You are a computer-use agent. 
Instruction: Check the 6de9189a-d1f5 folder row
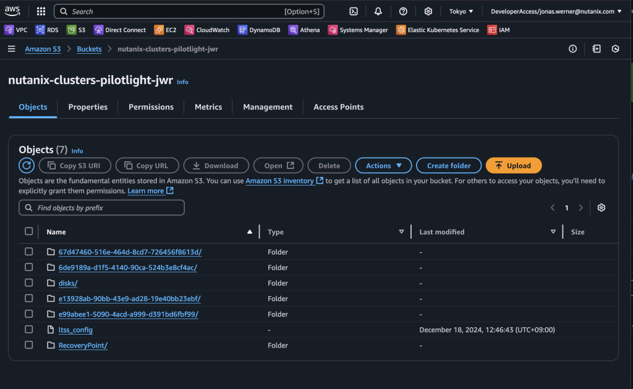tap(28, 267)
